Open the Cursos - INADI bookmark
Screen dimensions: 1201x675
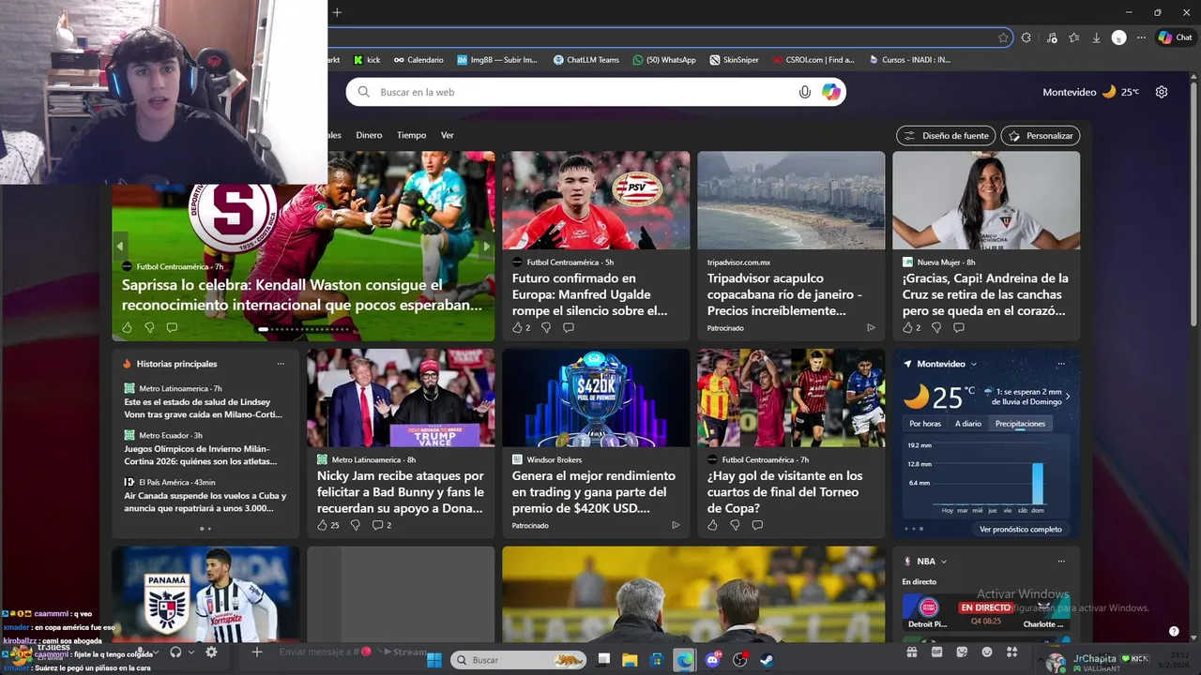pyautogui.click(x=909, y=59)
